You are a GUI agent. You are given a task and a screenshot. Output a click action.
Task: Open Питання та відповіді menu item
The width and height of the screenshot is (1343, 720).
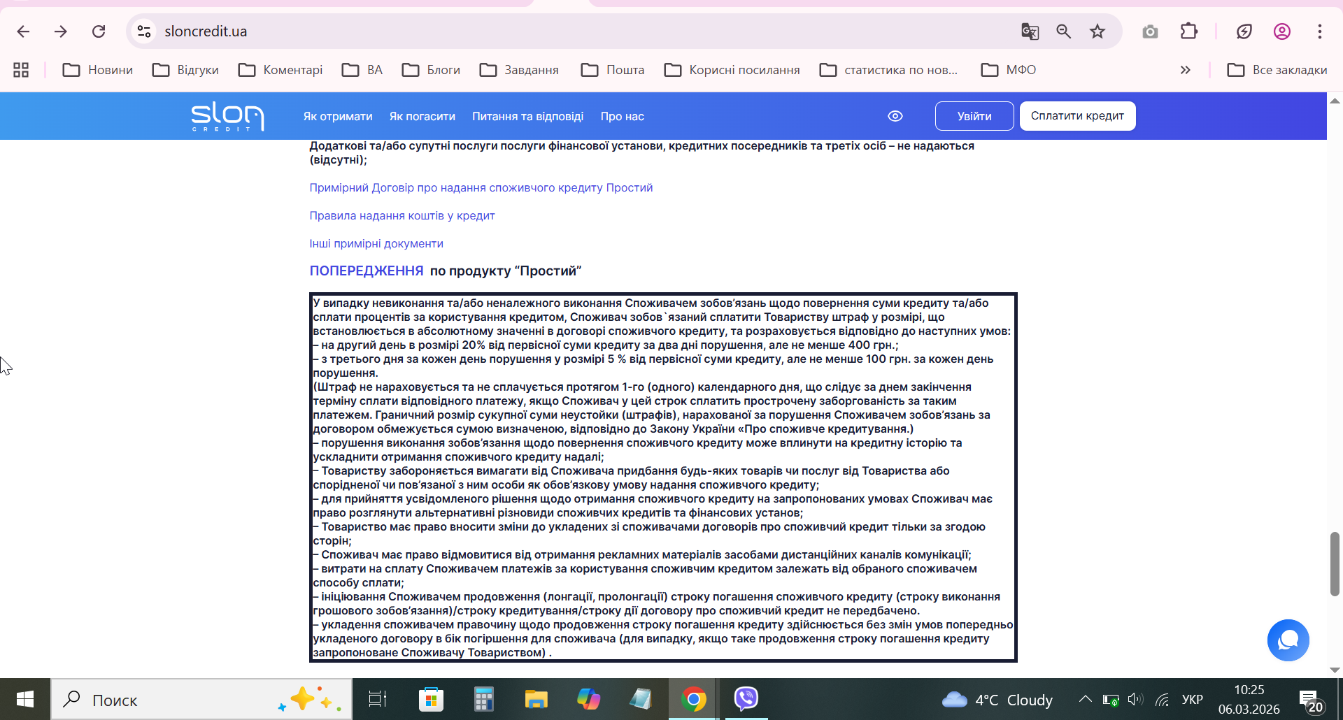[527, 117]
